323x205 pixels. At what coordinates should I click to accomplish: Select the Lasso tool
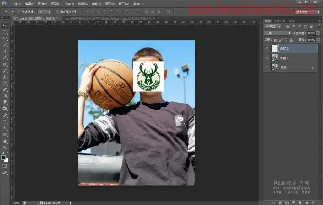point(5,38)
